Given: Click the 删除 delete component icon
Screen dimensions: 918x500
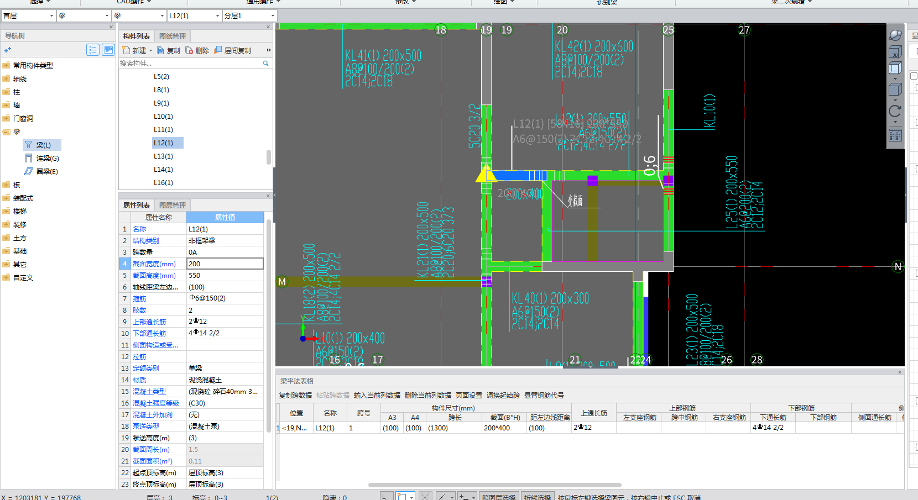Looking at the screenshot, I should (189, 50).
